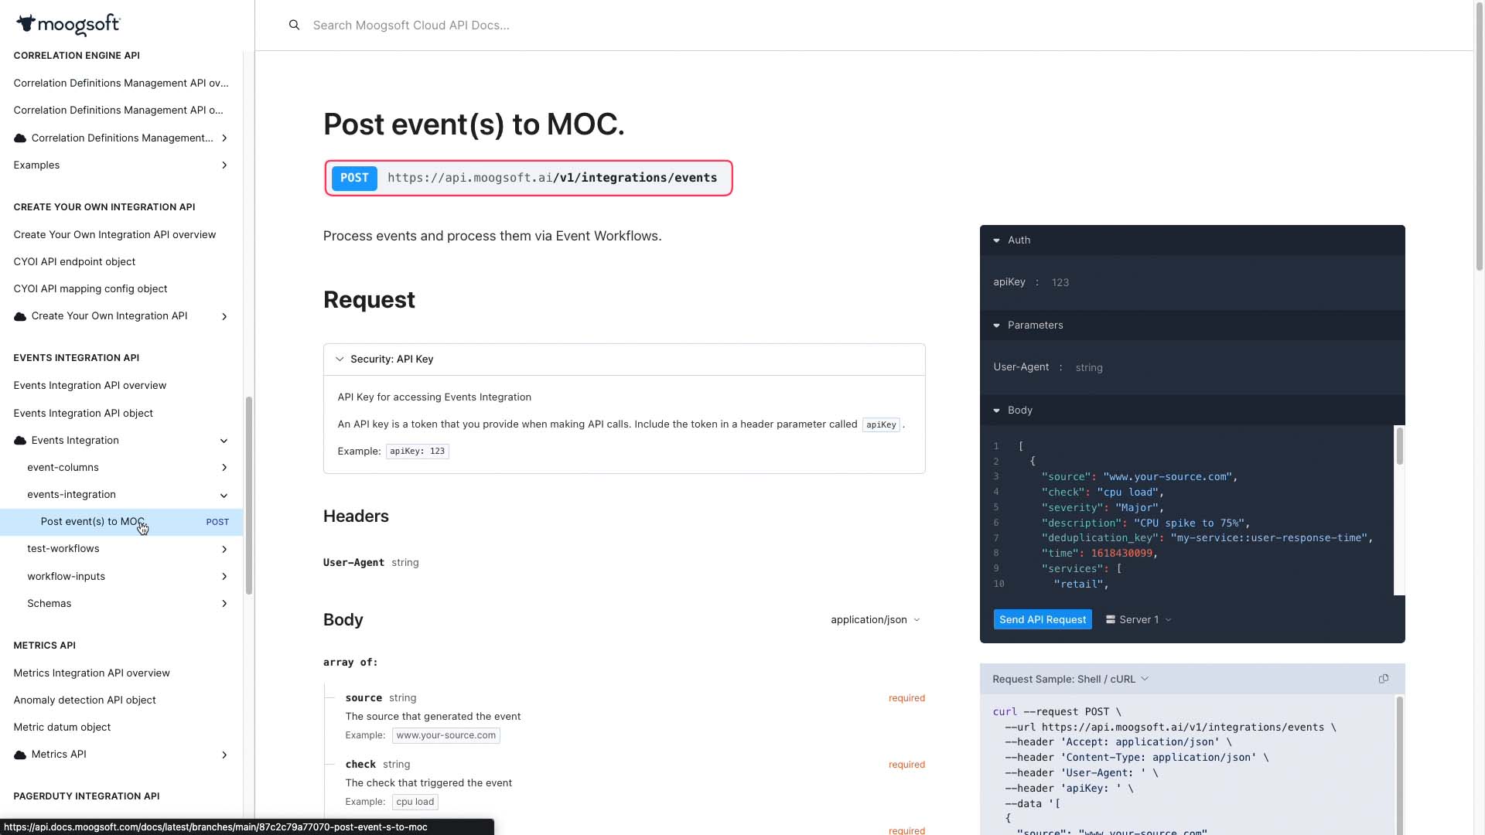Click the endpoint URL text
This screenshot has width=1485, height=835.
coord(552,179)
